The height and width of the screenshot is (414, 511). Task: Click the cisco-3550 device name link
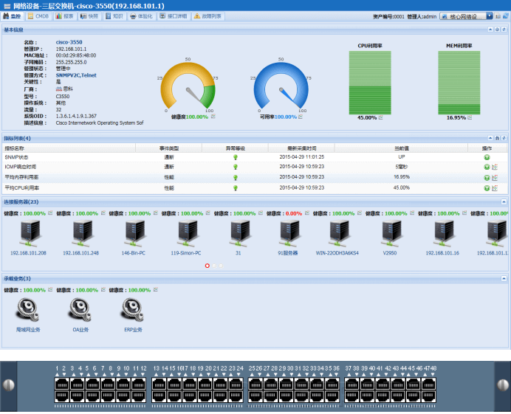(x=69, y=42)
